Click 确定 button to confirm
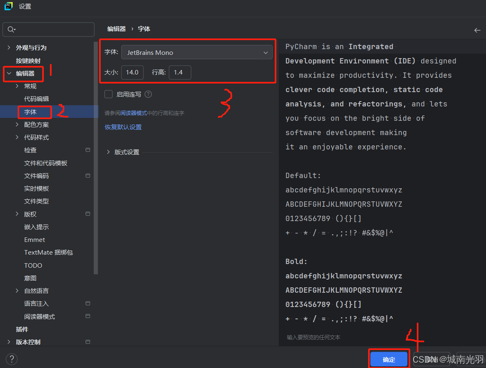486x368 pixels. [389, 359]
